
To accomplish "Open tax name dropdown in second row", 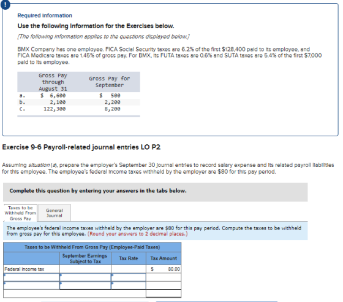I will pyautogui.click(x=31, y=277).
